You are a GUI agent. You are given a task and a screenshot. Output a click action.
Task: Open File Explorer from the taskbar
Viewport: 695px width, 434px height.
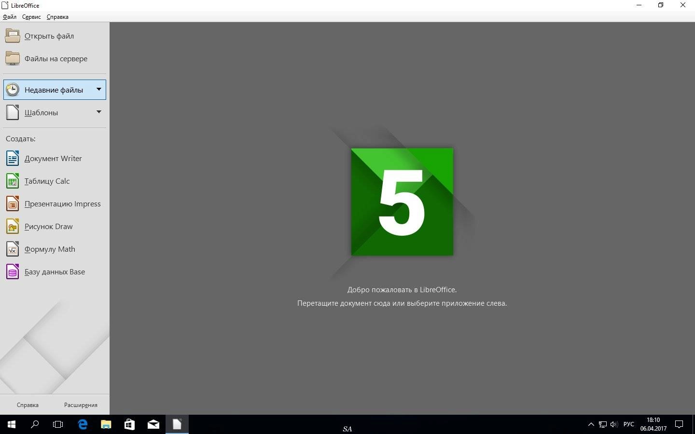(106, 424)
